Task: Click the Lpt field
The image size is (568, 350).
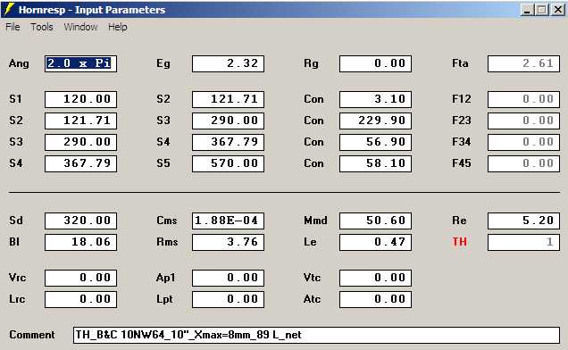Action: tap(229, 299)
